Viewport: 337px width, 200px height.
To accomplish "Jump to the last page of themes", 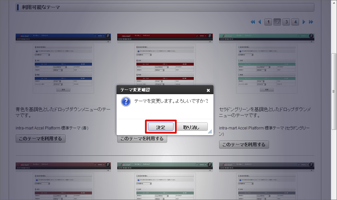I will point(311,22).
